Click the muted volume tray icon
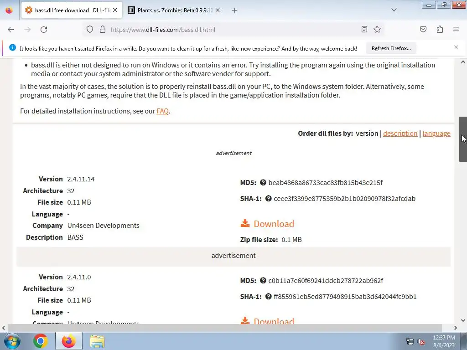 (x=421, y=342)
